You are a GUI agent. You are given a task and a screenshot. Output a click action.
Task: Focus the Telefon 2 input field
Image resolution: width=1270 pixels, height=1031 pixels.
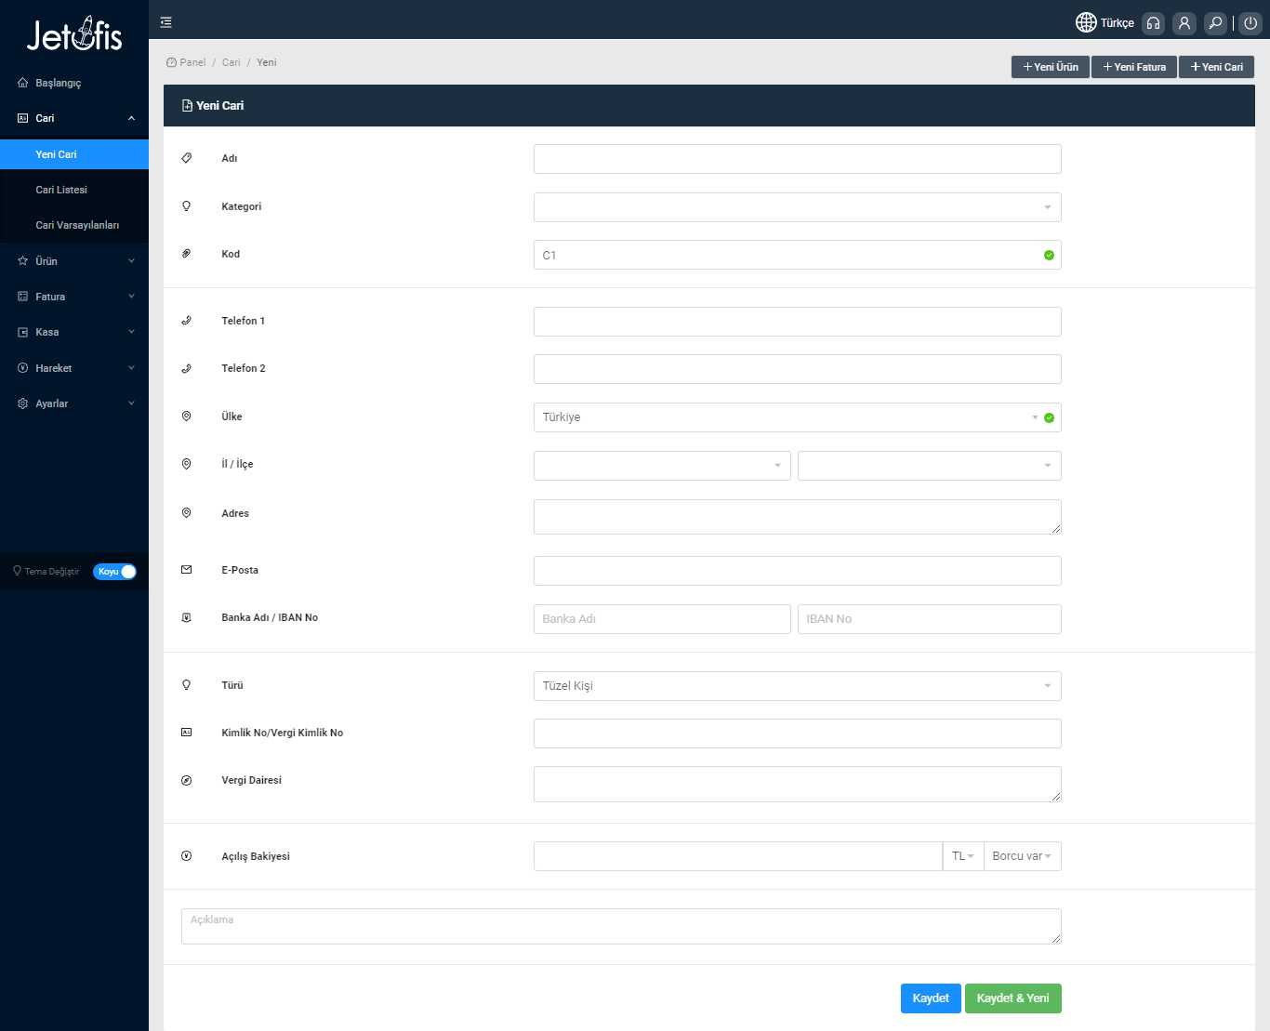coord(797,369)
